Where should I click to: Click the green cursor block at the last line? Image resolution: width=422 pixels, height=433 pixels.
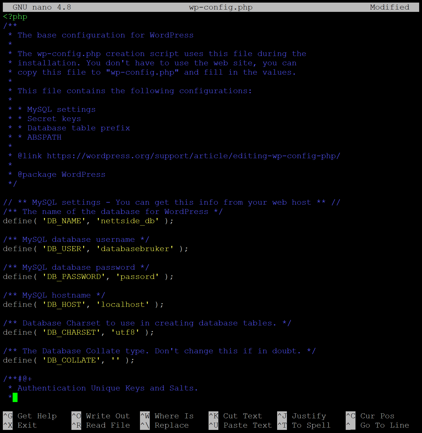coord(15,397)
